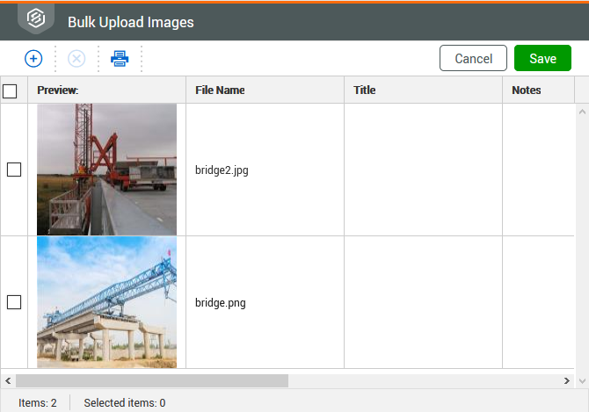
Task: Select the bridge.png file name
Action: (x=221, y=303)
